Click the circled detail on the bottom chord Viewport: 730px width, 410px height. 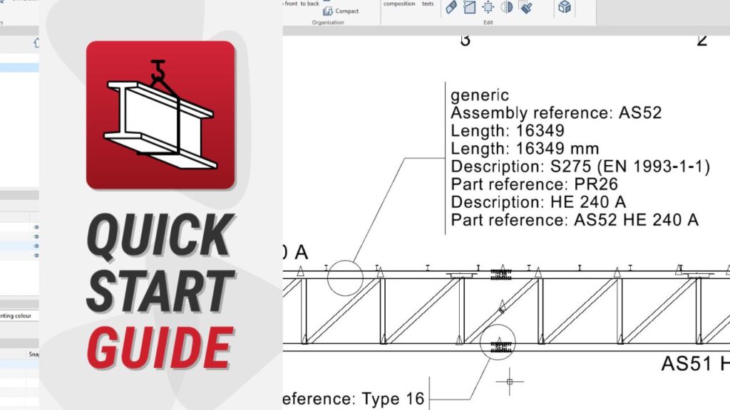click(498, 342)
